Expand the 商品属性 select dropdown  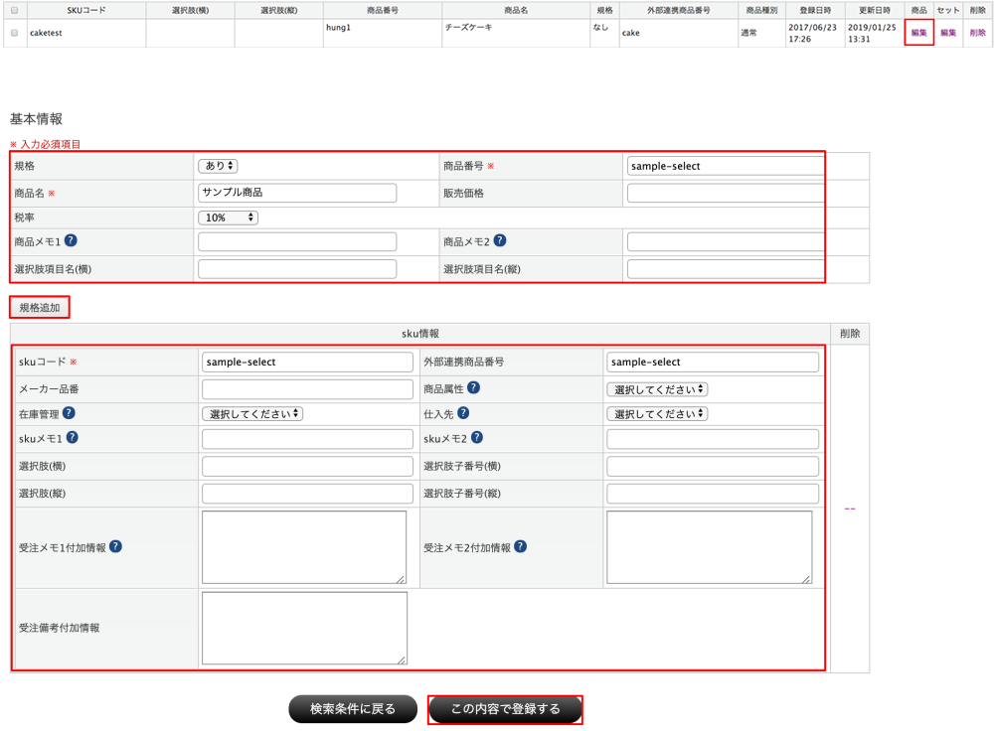[657, 389]
